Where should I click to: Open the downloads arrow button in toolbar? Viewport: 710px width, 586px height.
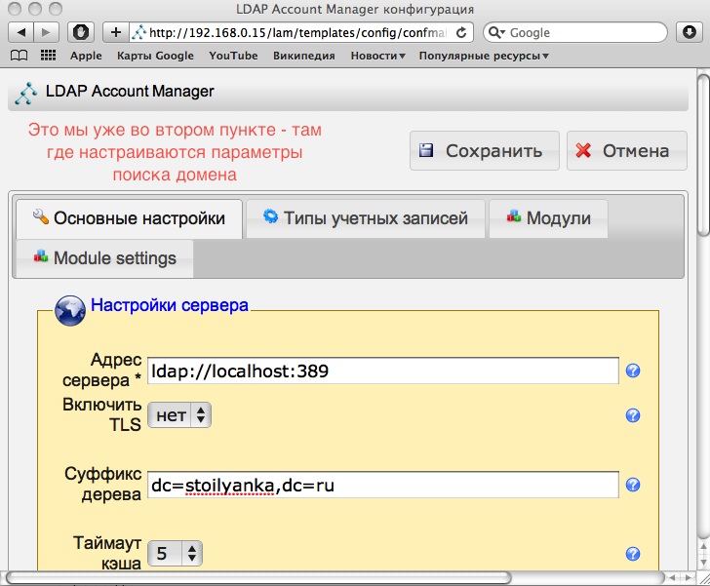tap(687, 32)
